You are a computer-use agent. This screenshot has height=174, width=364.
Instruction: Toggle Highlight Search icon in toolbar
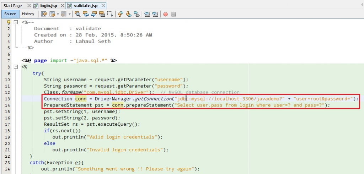click(x=102, y=14)
